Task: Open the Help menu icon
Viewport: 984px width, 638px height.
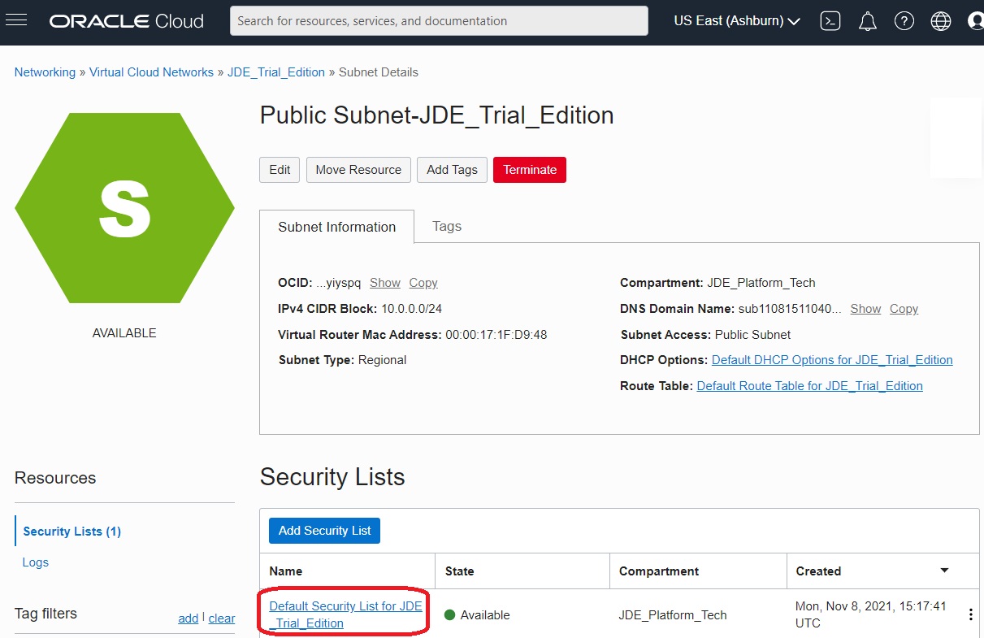Action: coord(904,20)
